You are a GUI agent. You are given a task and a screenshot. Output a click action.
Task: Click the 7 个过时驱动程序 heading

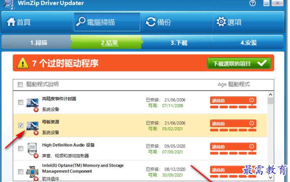coord(65,63)
